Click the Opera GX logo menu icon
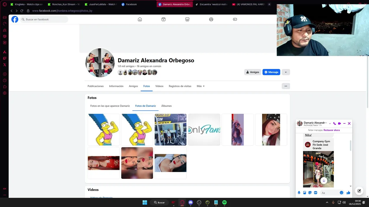The image size is (369, 207). coord(5,4)
